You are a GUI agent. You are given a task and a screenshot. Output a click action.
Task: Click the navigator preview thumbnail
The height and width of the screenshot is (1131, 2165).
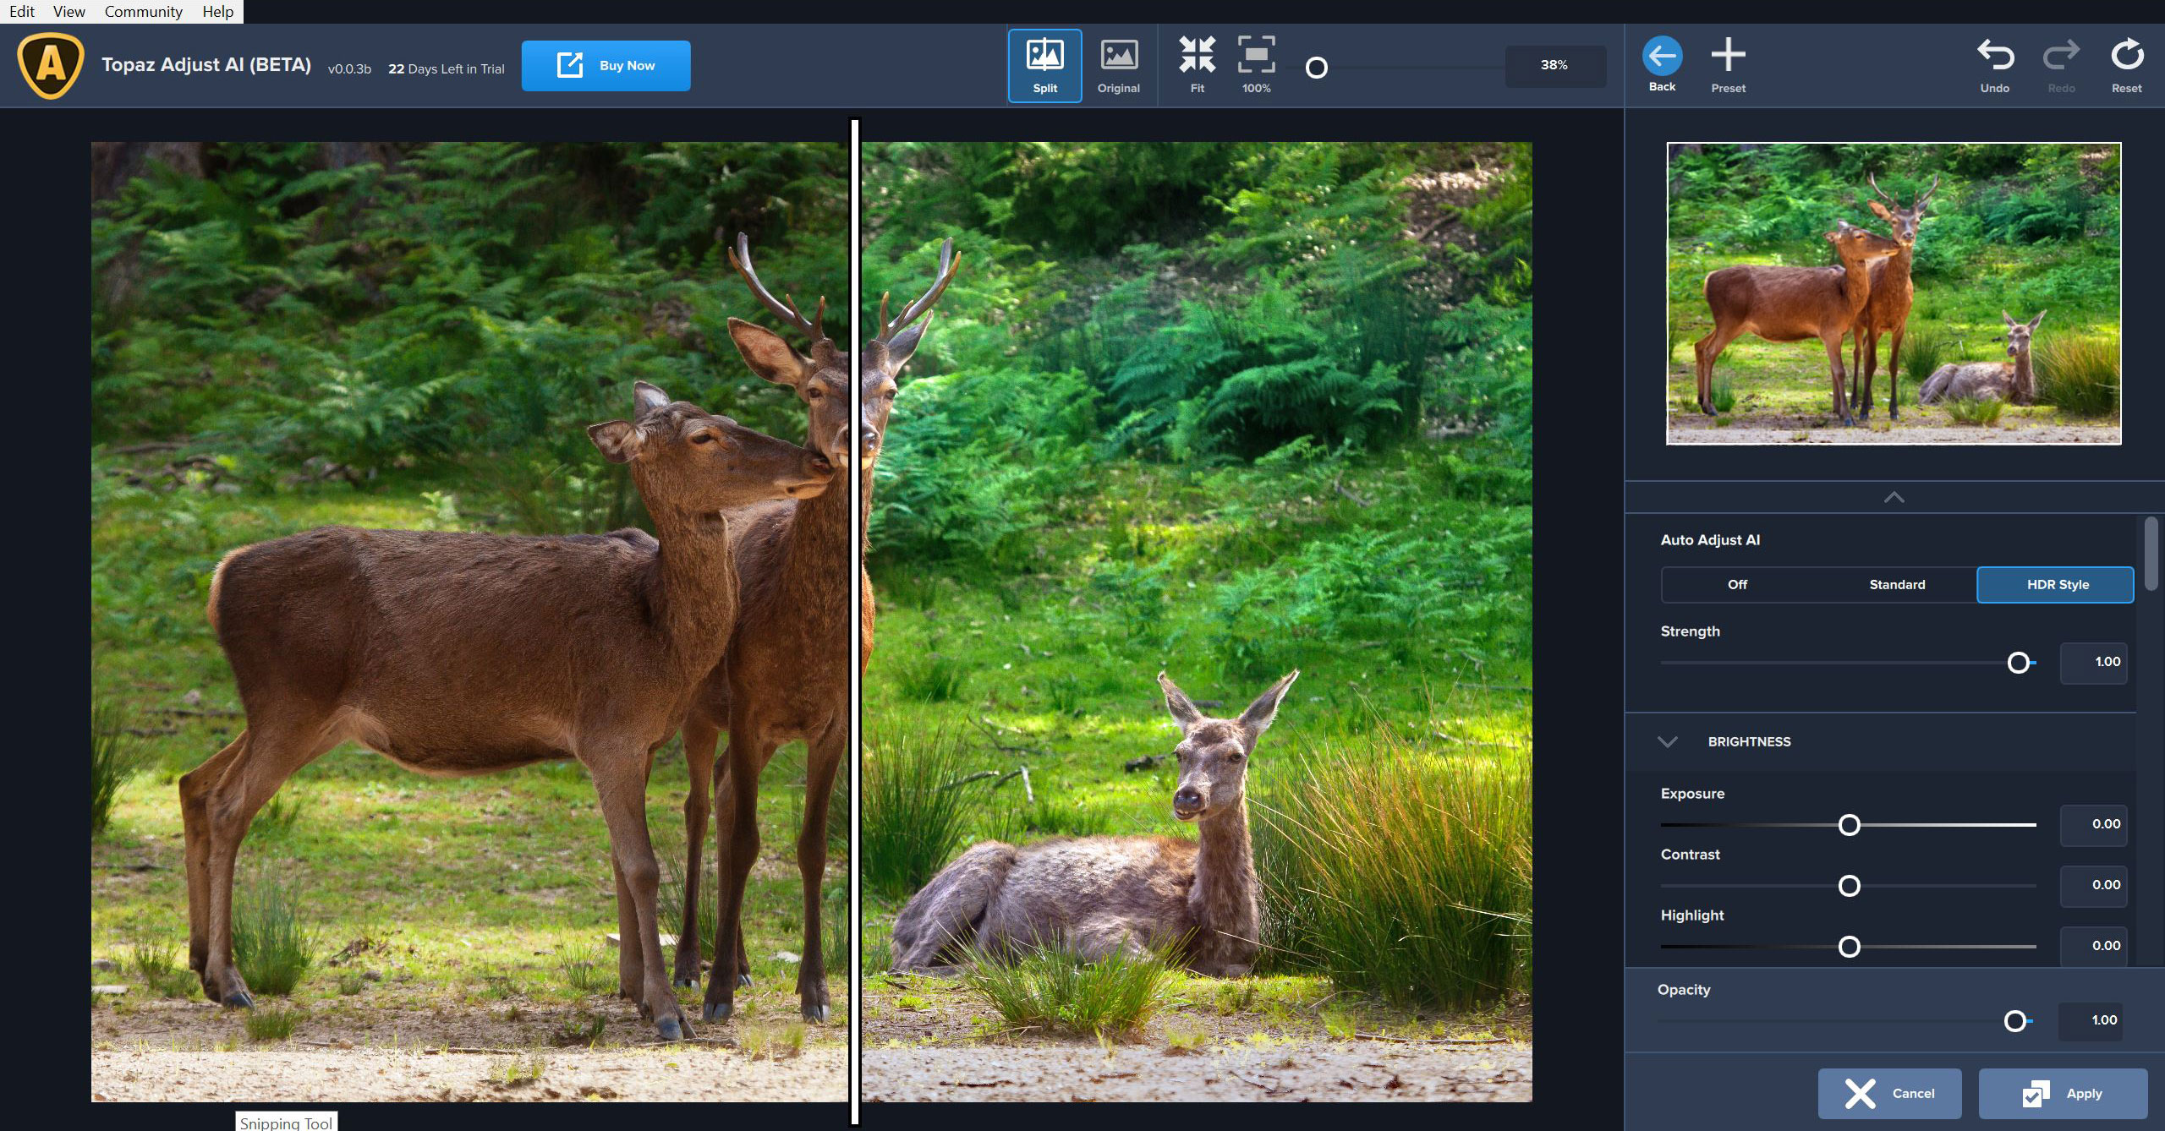pos(1894,292)
